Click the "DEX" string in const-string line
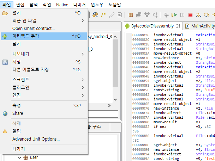 pos(209,90)
